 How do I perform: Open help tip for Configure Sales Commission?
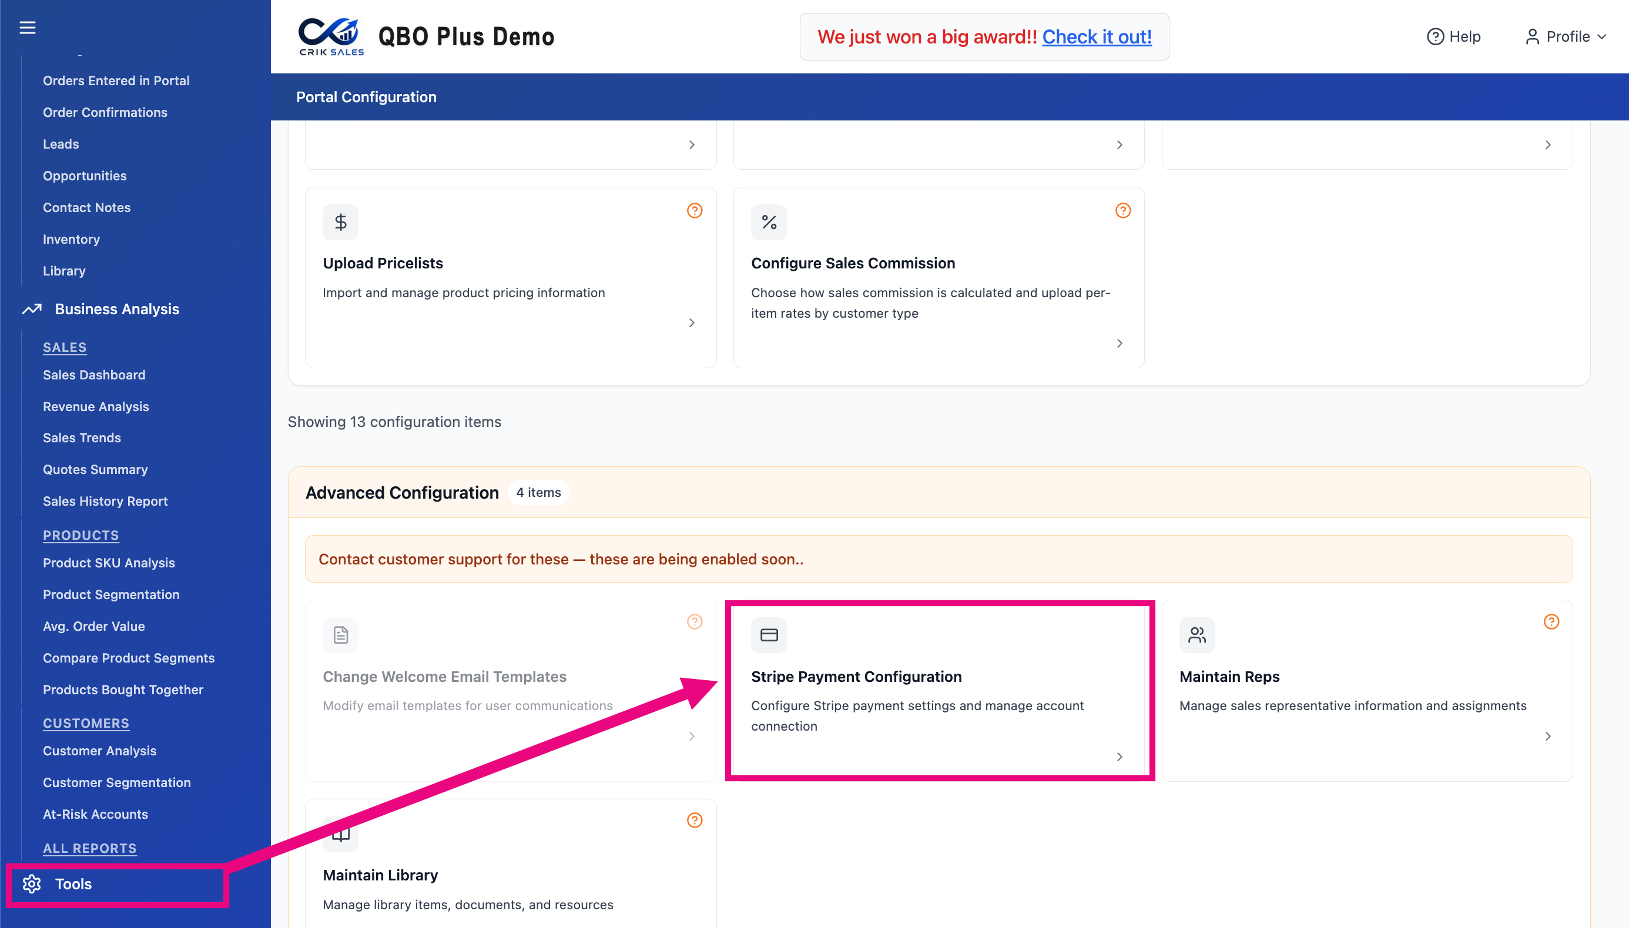coord(1123,210)
